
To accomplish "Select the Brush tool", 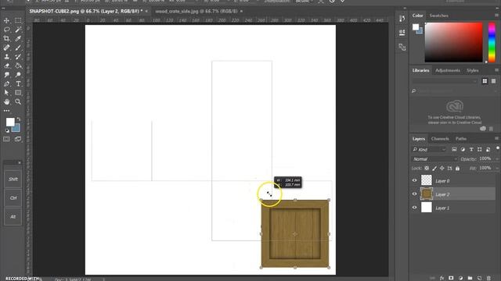I will (18, 48).
